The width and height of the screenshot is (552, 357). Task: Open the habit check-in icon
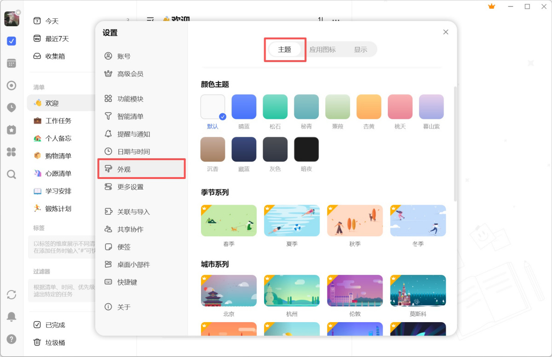(x=11, y=130)
